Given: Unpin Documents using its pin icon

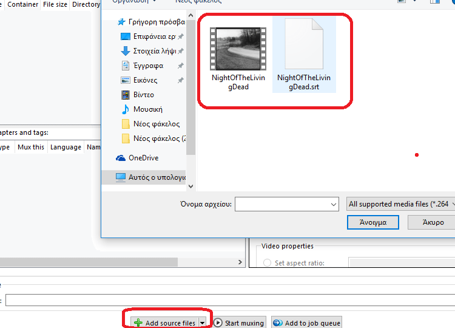Looking at the screenshot, I should (181, 66).
